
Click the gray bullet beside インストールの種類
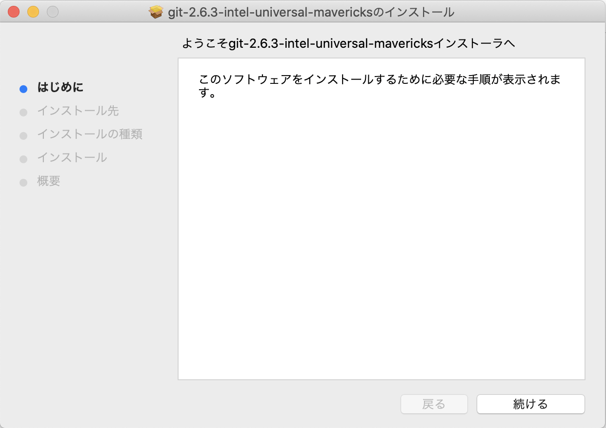[x=23, y=136]
